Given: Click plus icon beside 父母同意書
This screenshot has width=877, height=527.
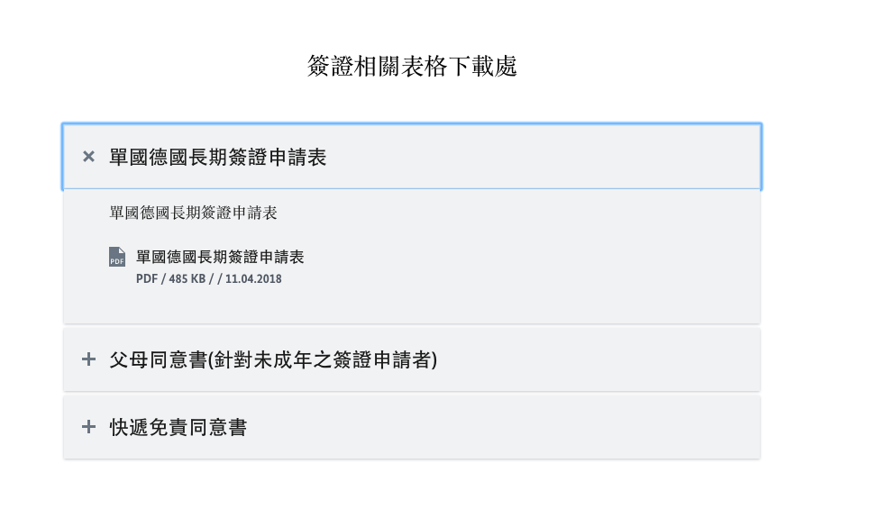Looking at the screenshot, I should [x=88, y=359].
